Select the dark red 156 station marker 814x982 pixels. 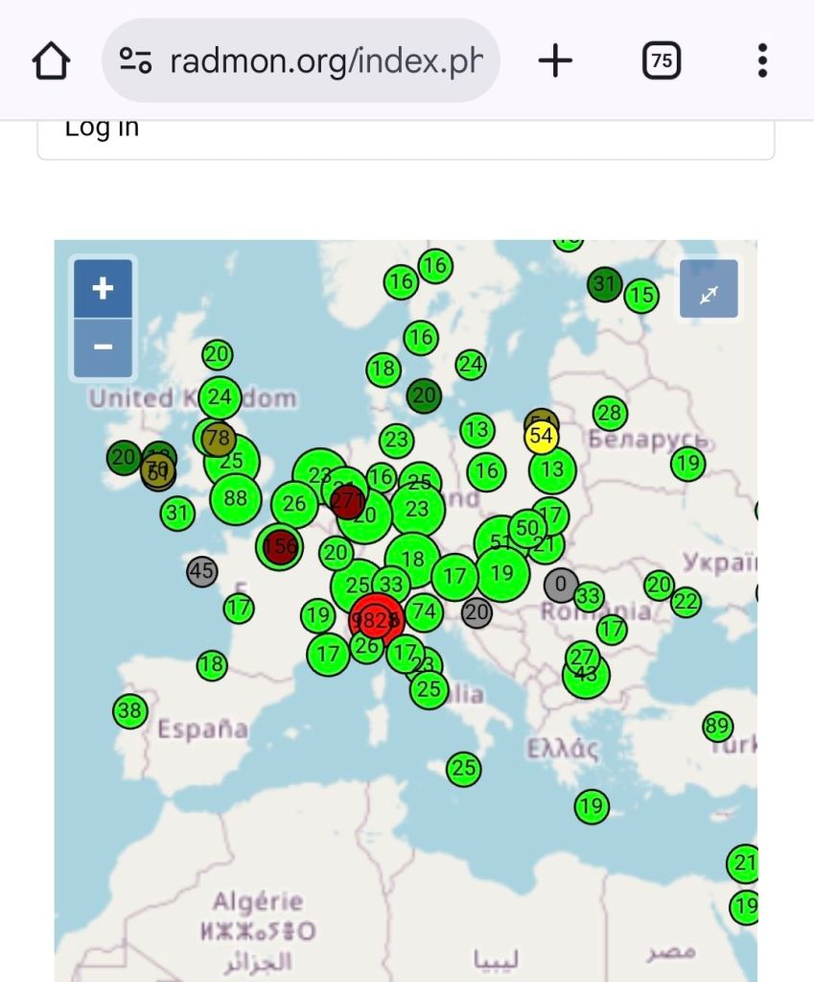tap(279, 546)
